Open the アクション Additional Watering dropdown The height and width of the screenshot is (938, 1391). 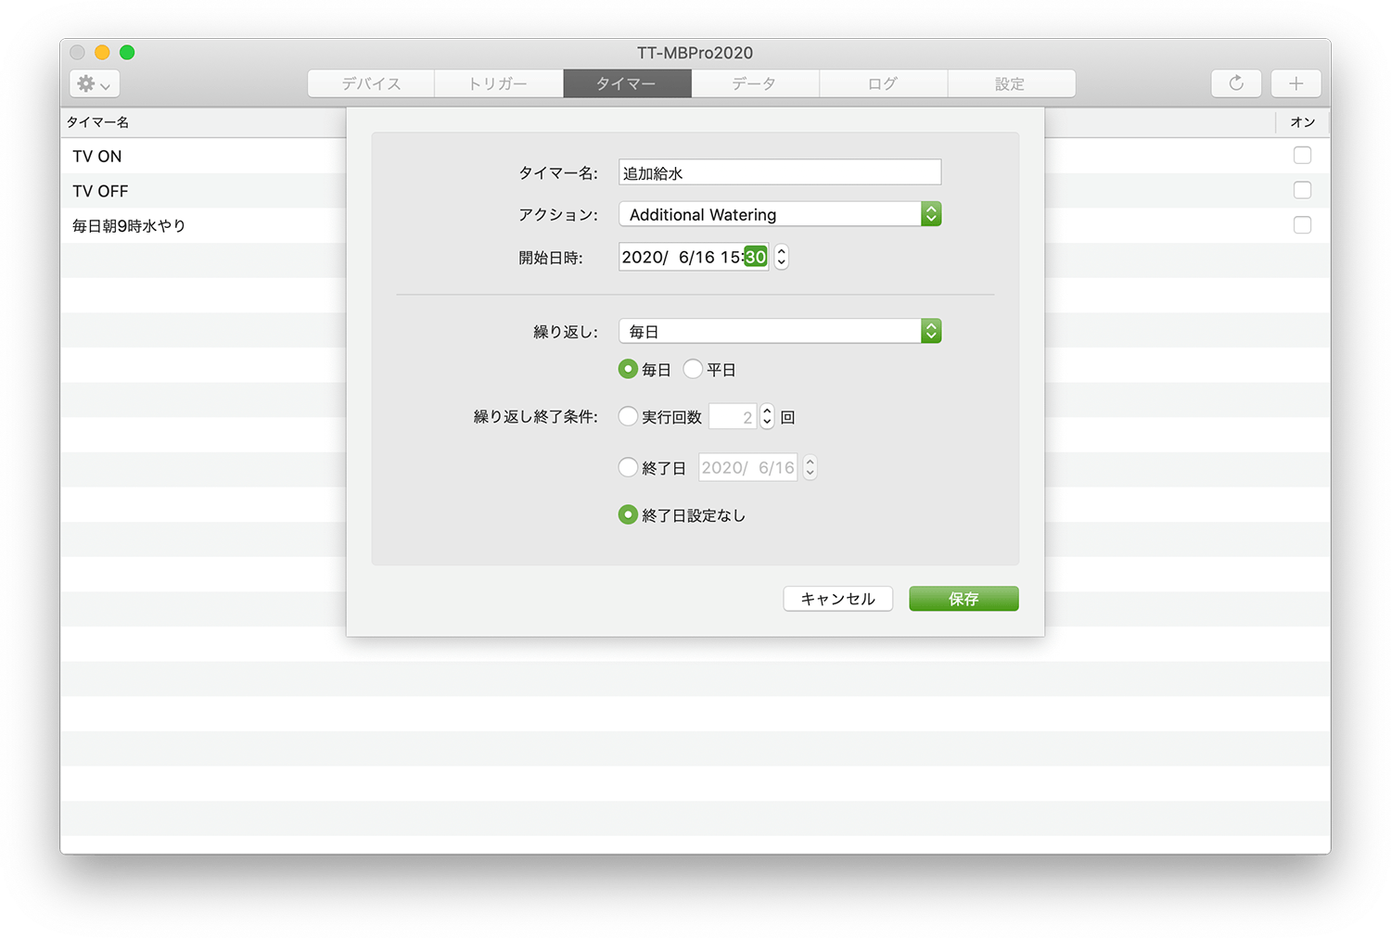click(x=780, y=214)
